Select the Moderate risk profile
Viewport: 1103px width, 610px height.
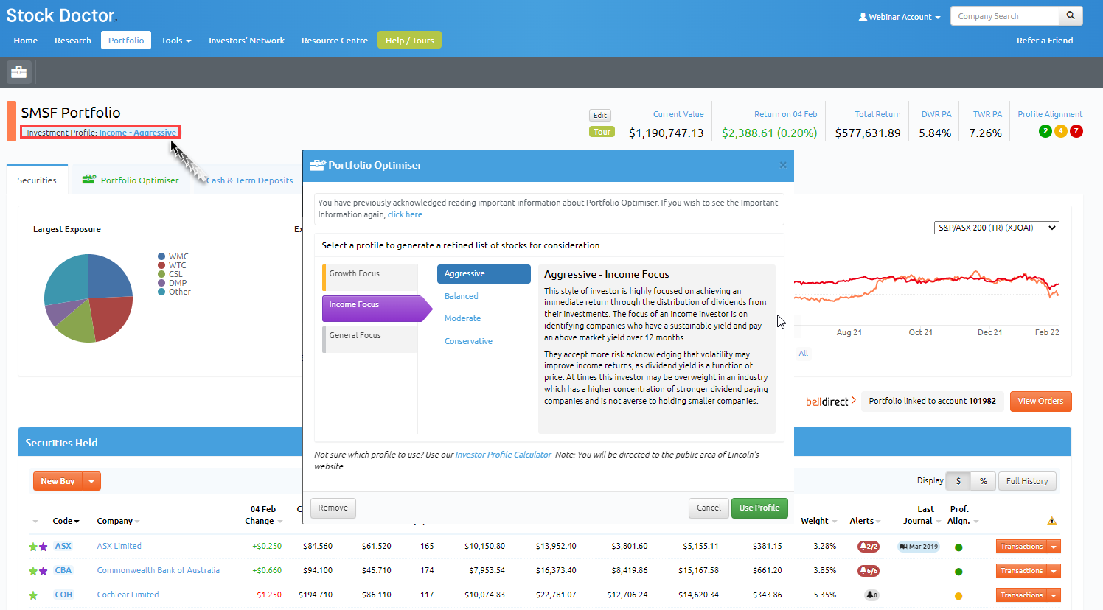(x=462, y=318)
